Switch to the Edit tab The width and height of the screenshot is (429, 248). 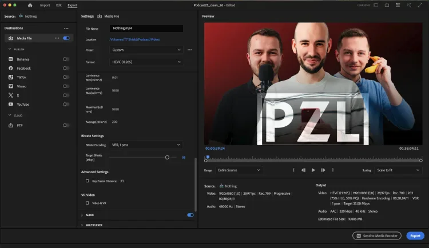[59, 5]
